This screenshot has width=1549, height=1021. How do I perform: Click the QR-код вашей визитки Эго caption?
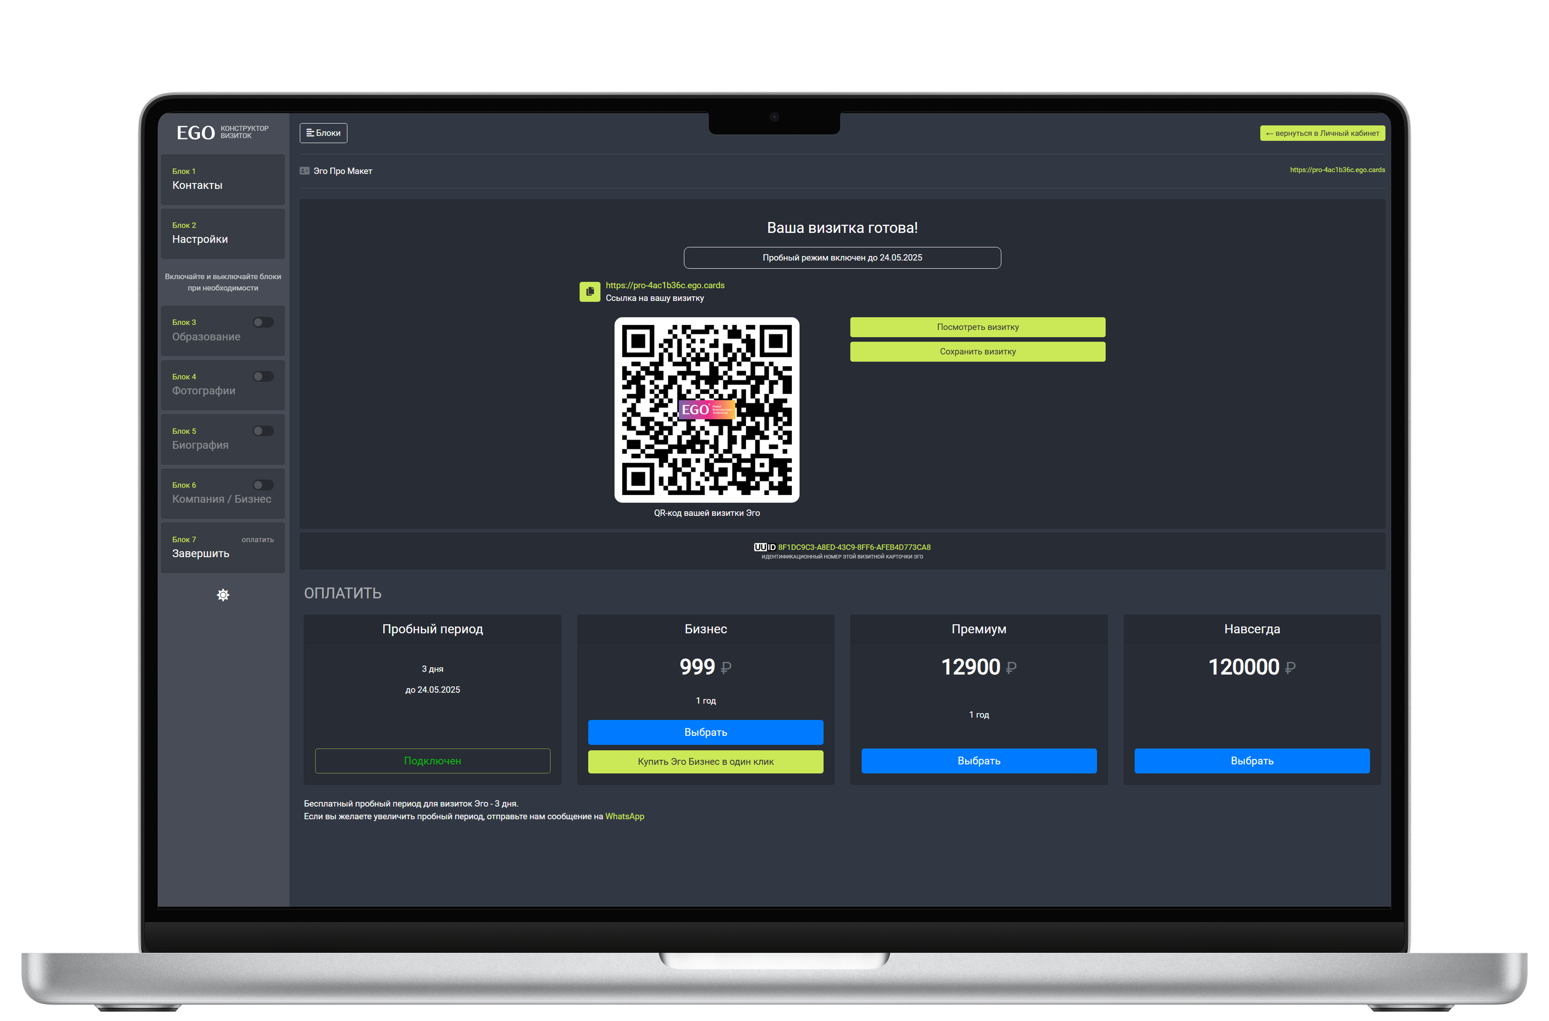point(706,512)
